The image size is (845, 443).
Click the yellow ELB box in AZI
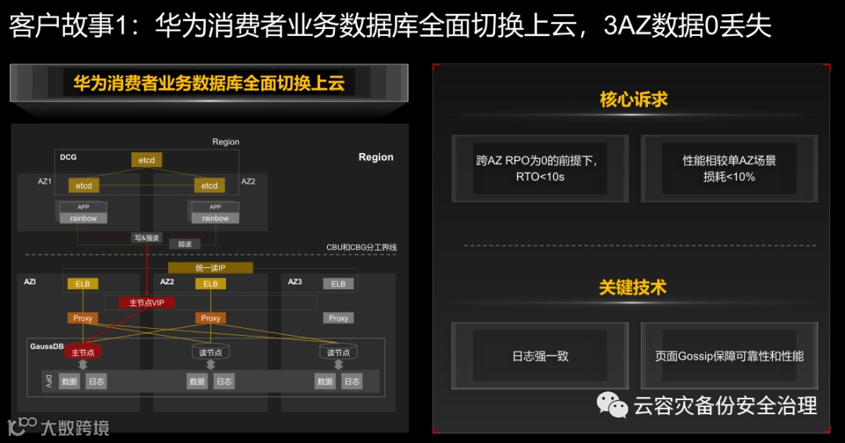tap(82, 284)
